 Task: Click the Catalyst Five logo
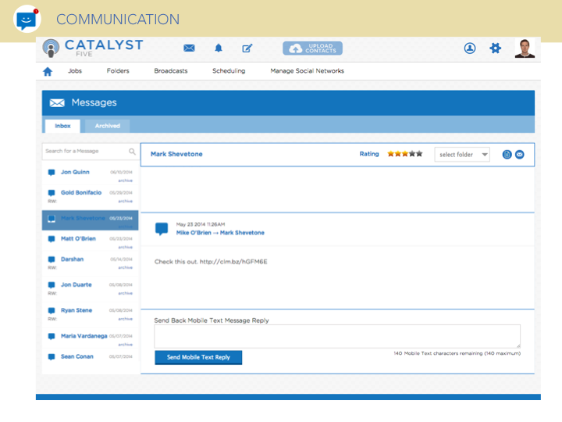pyautogui.click(x=93, y=48)
